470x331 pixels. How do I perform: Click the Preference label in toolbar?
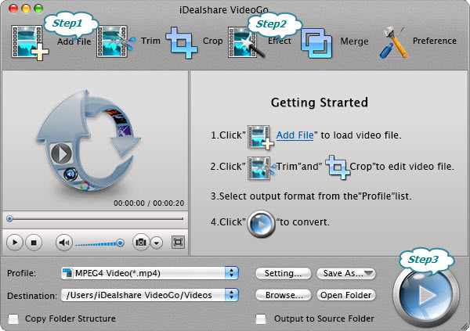(x=435, y=41)
